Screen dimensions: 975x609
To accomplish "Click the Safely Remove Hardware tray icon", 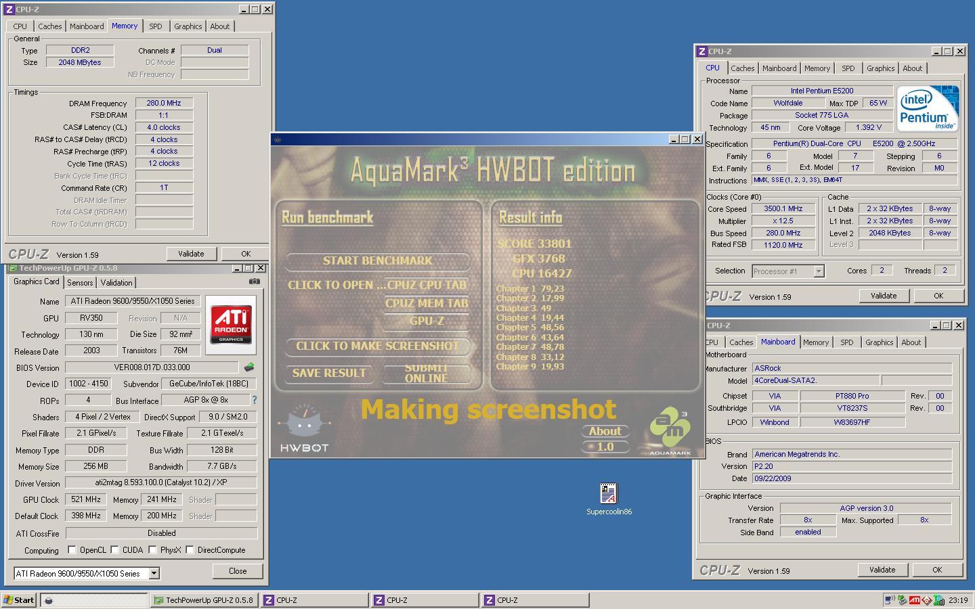I will click(902, 600).
